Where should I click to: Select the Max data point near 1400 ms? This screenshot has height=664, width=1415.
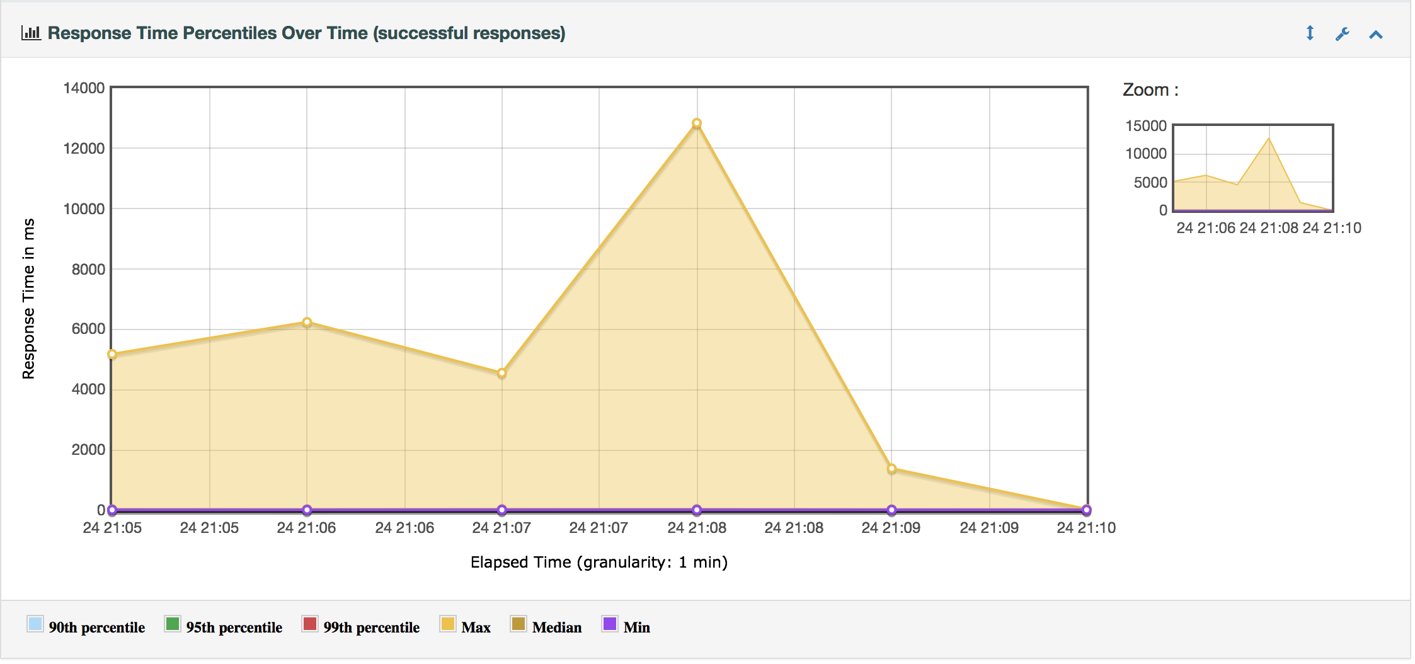(x=891, y=469)
